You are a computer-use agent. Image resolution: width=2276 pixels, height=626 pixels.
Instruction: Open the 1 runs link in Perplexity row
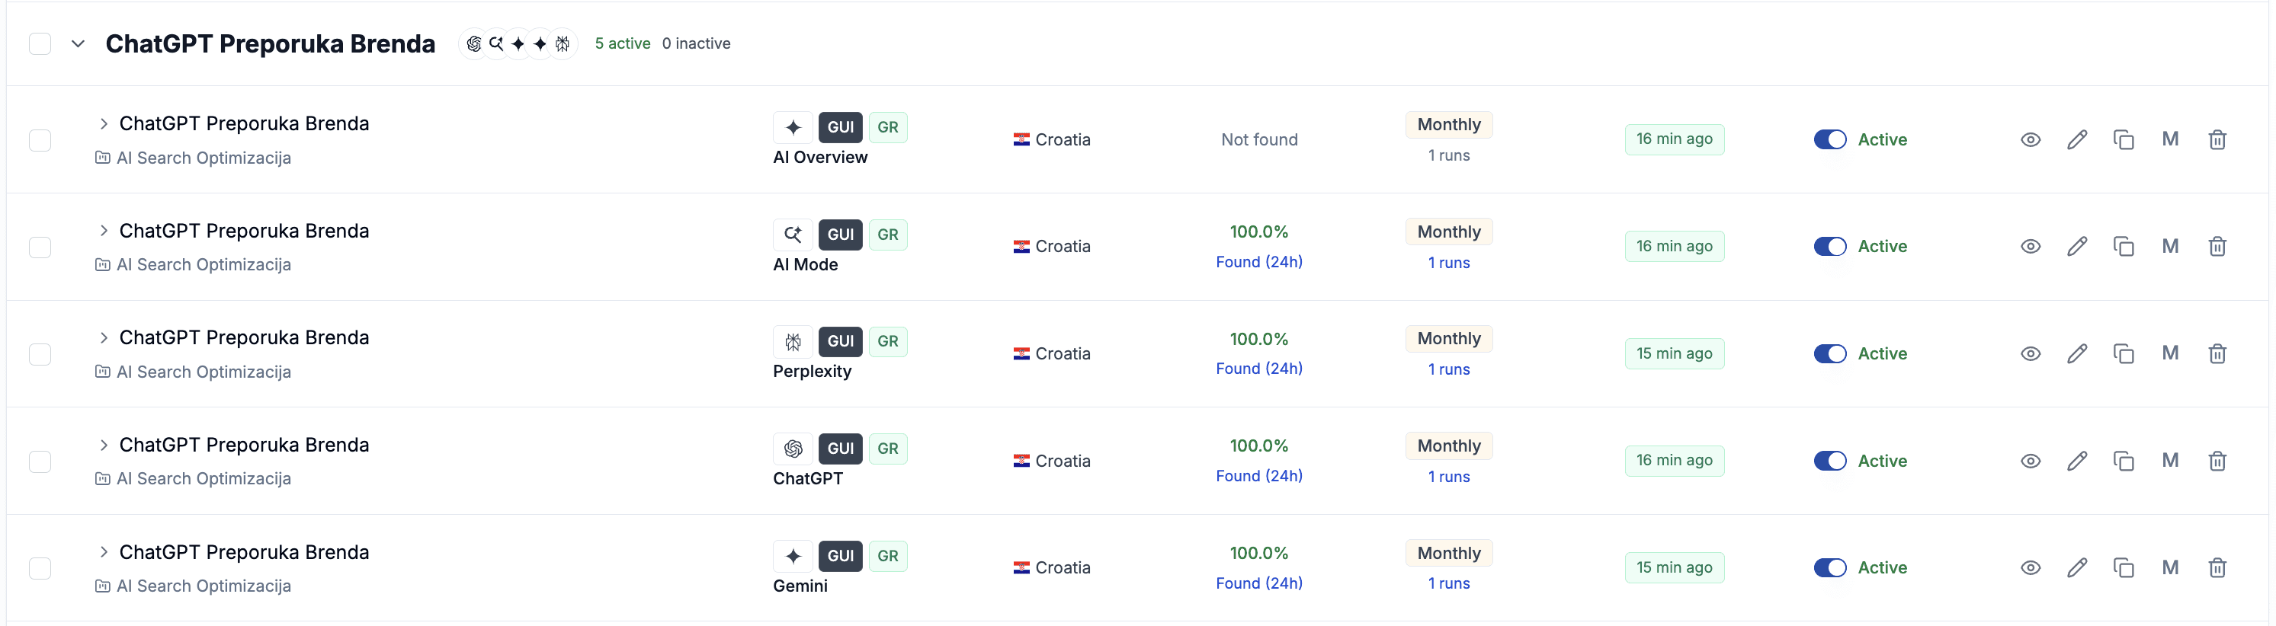1449,369
